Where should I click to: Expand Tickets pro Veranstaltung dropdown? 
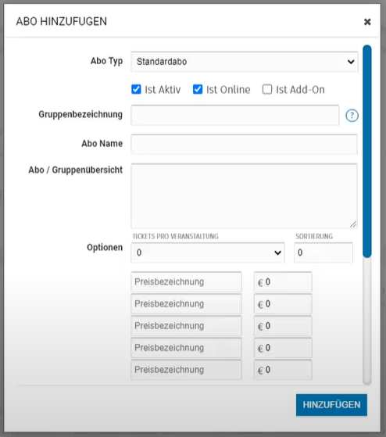click(208, 253)
